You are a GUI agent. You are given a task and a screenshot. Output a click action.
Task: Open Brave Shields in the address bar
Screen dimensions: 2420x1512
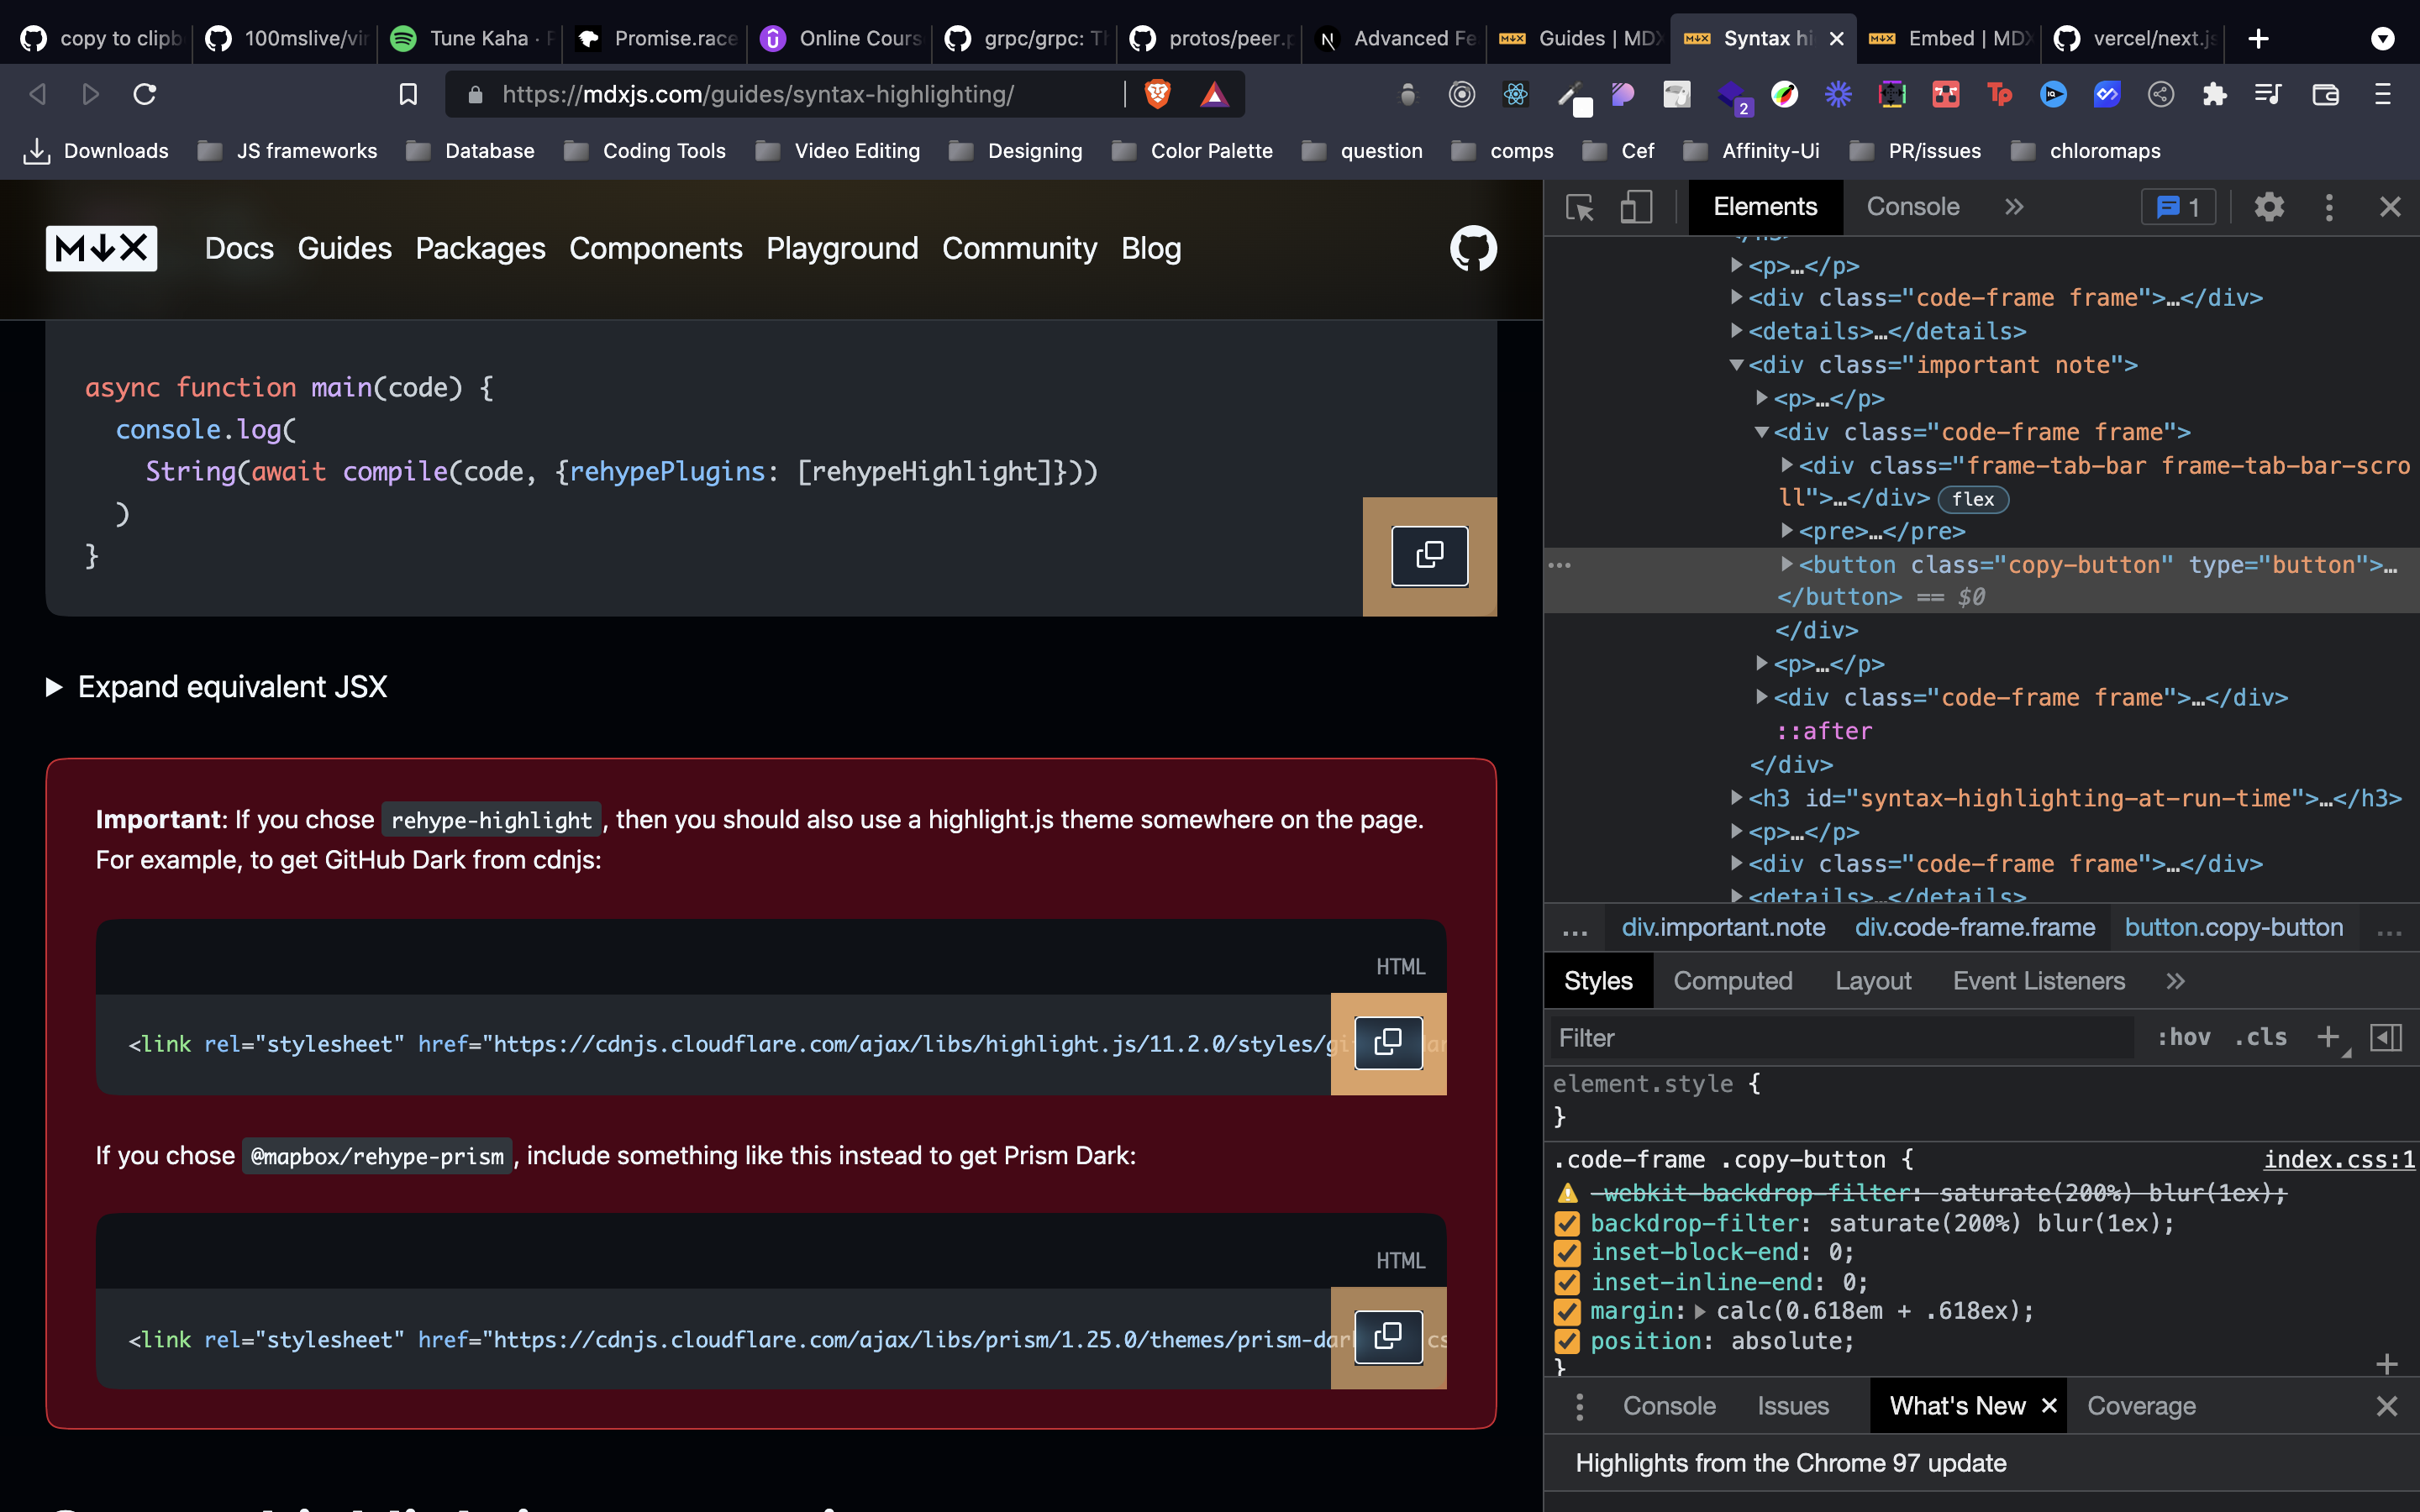(x=1158, y=94)
